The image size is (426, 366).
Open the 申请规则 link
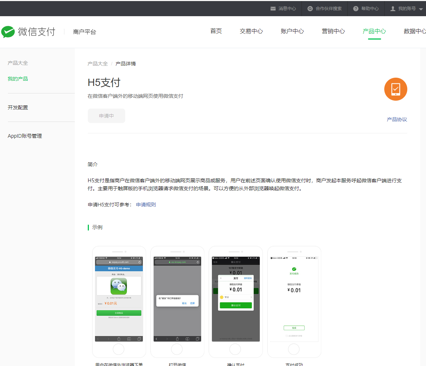click(146, 205)
